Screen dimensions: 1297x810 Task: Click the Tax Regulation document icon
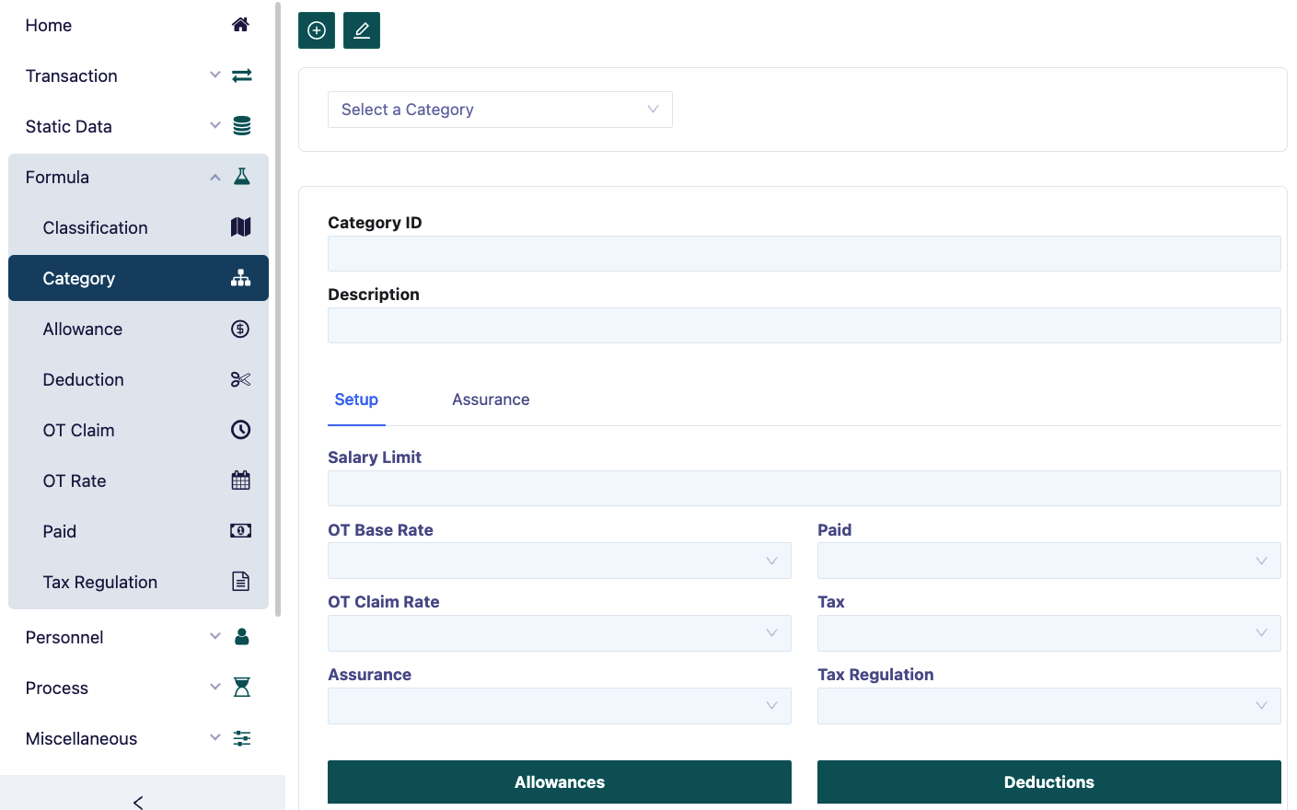tap(240, 582)
